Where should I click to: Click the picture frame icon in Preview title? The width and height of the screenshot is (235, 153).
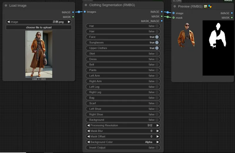tap(206, 6)
